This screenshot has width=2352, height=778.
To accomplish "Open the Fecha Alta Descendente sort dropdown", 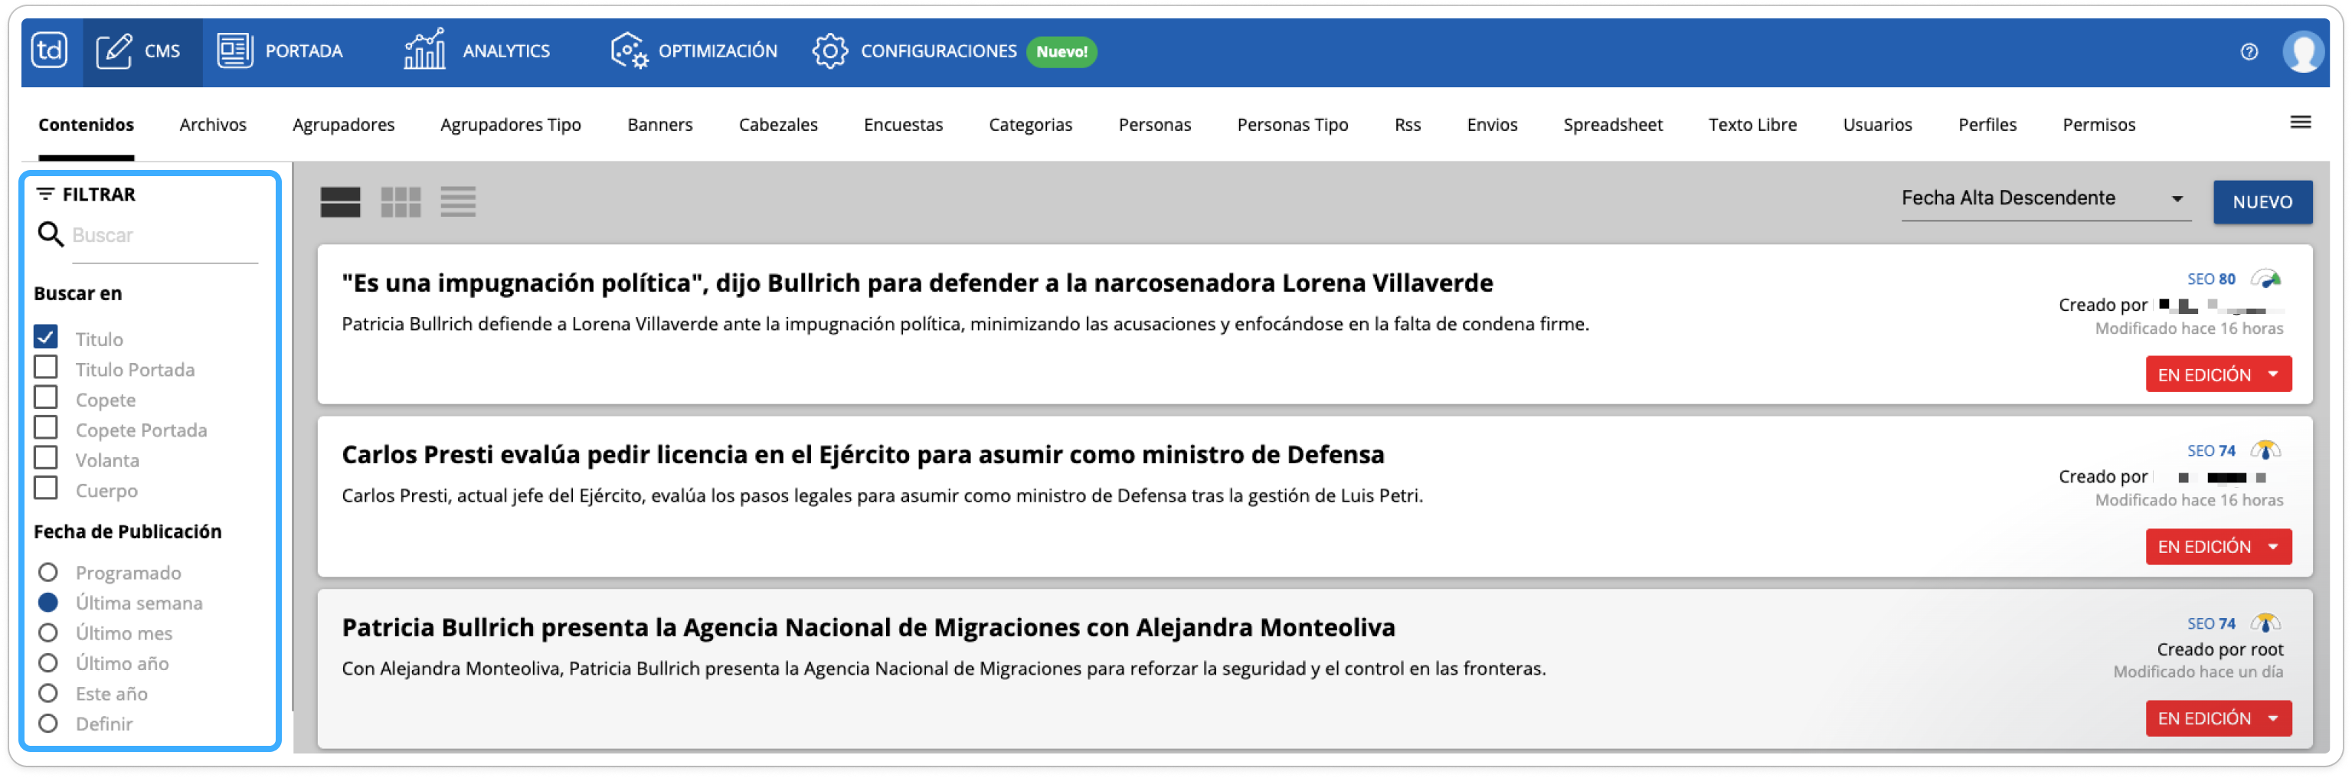I will 2043,198.
